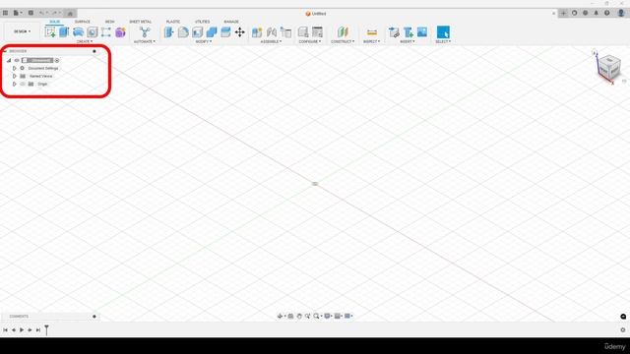Open the Assemble dropdown menu
Screen dimensions: 630x354
[272, 41]
